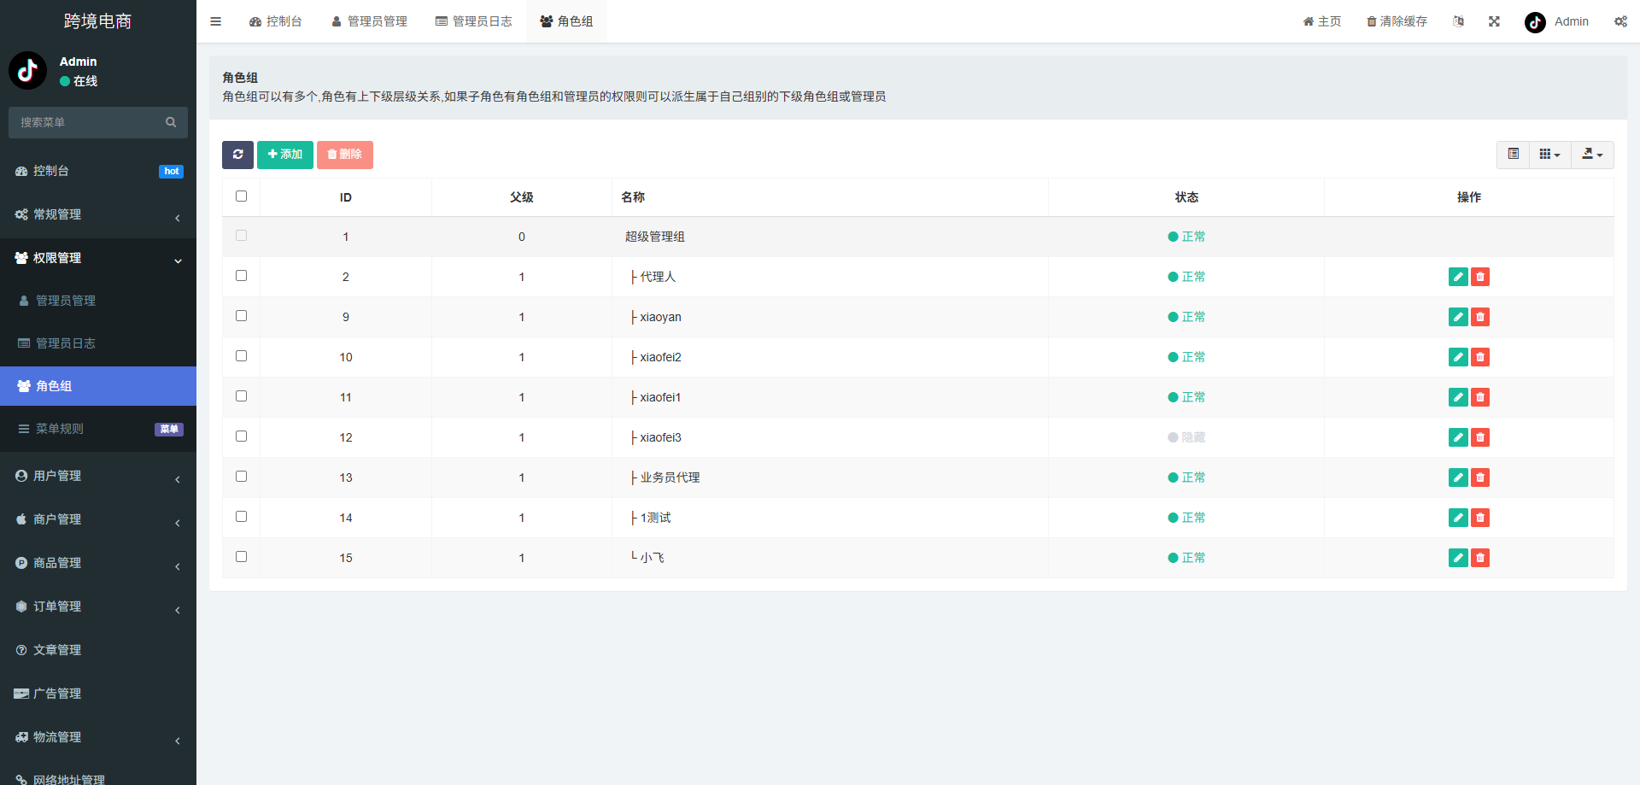Click the search magnifier in the sidebar
The width and height of the screenshot is (1640, 785).
[171, 122]
